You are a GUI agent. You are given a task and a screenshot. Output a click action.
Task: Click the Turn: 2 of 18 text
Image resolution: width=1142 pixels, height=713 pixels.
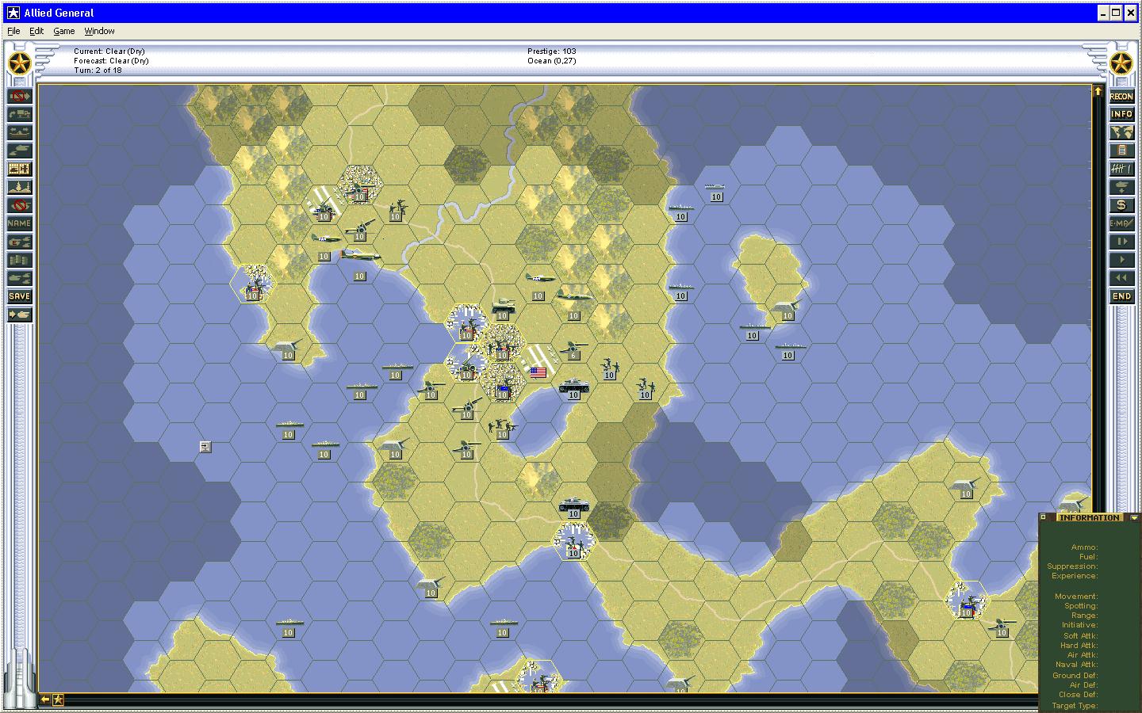[x=98, y=71]
